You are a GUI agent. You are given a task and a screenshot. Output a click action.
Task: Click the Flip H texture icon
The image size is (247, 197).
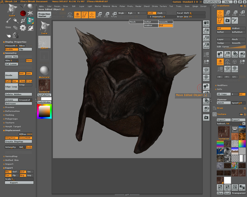coord(220,188)
